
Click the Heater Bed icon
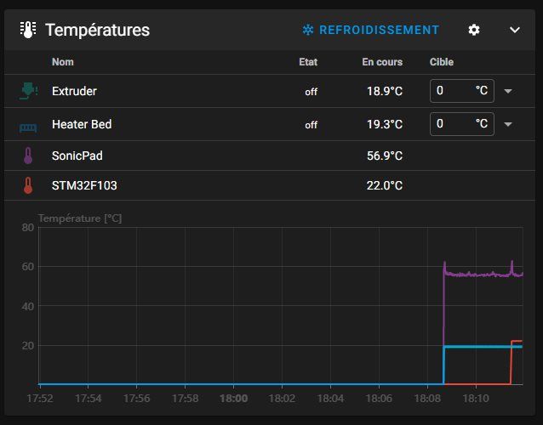pyautogui.click(x=28, y=125)
